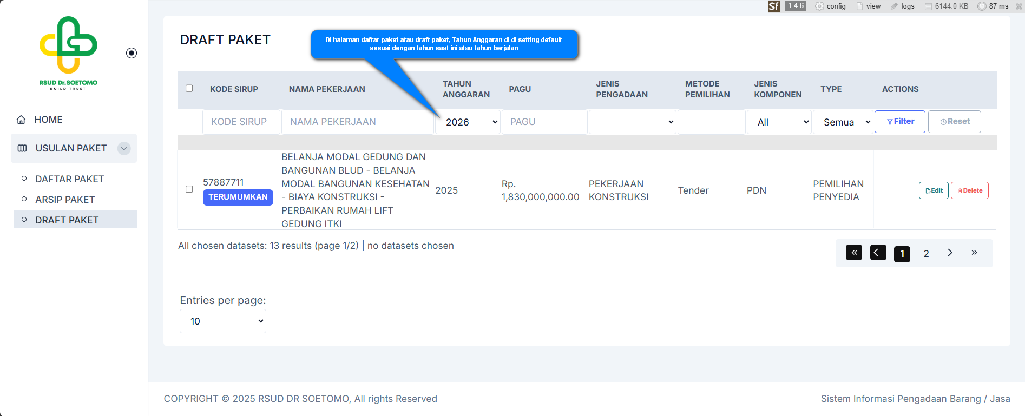Jump to last page double-chevron icon

[974, 253]
